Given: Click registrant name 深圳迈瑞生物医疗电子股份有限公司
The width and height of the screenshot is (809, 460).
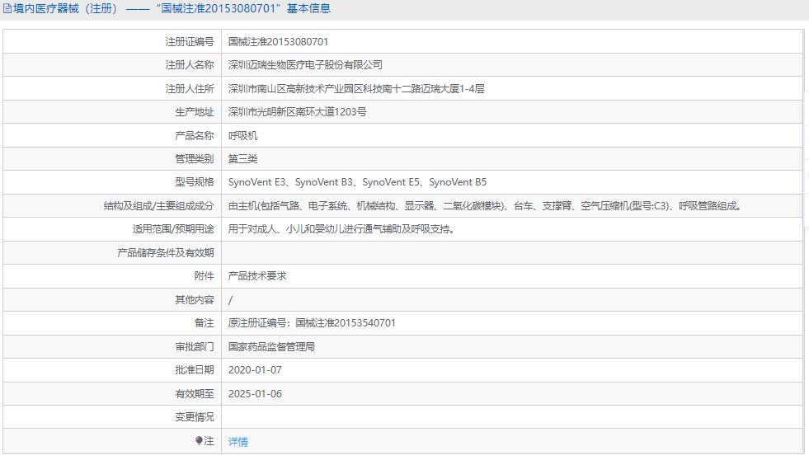Looking at the screenshot, I should pyautogui.click(x=305, y=65).
